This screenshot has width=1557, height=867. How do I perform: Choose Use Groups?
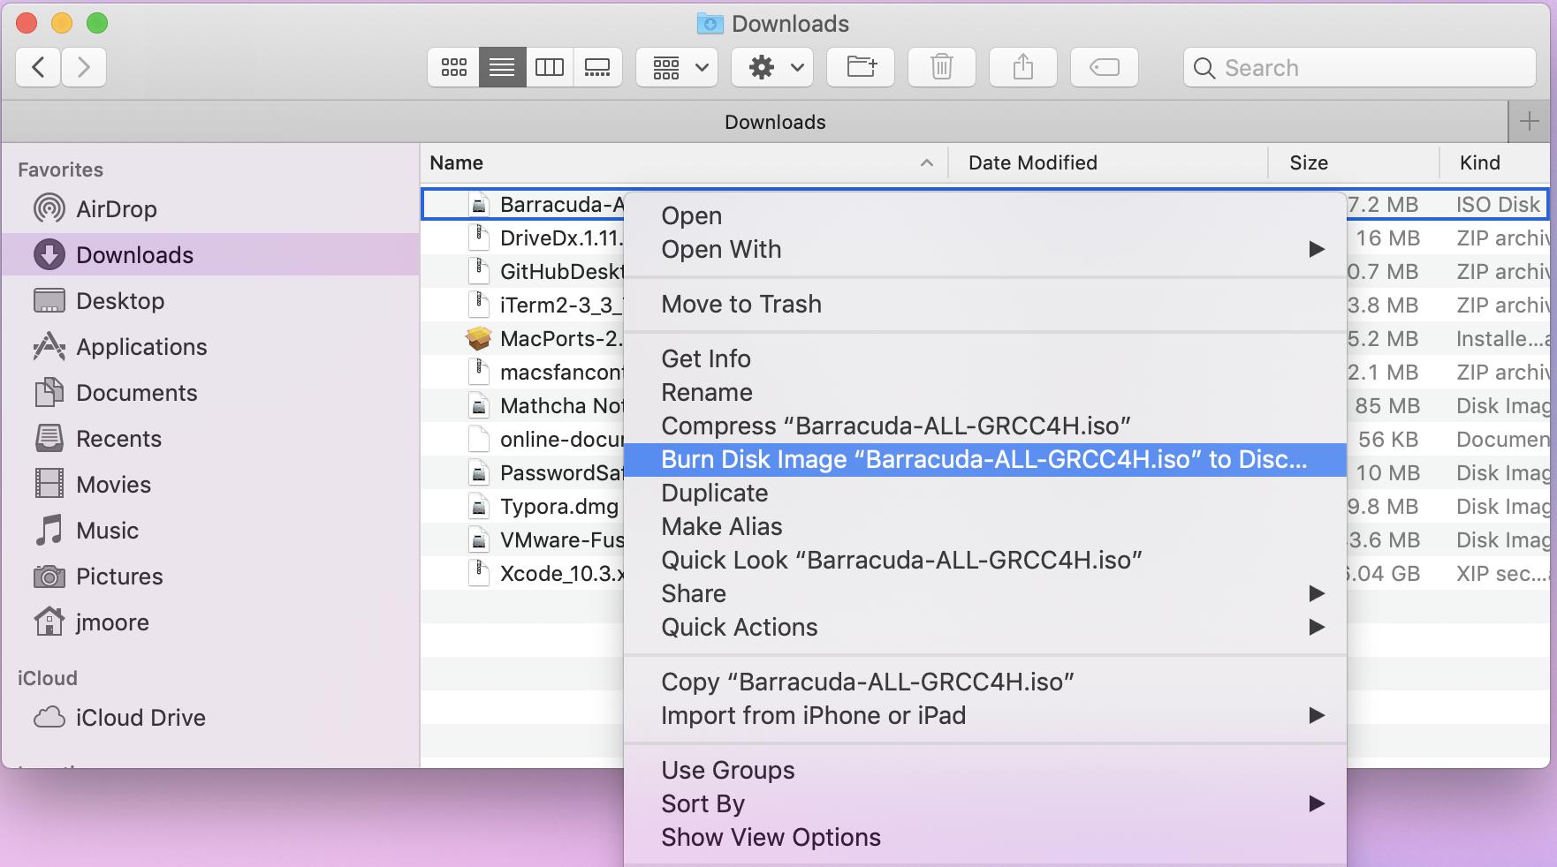click(x=984, y=771)
